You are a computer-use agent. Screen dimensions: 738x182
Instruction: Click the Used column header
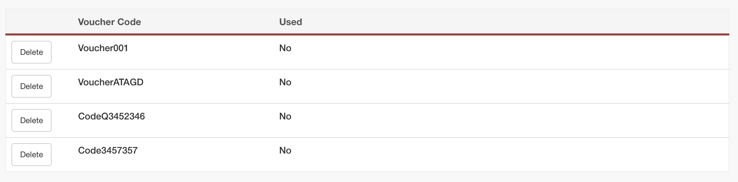291,22
